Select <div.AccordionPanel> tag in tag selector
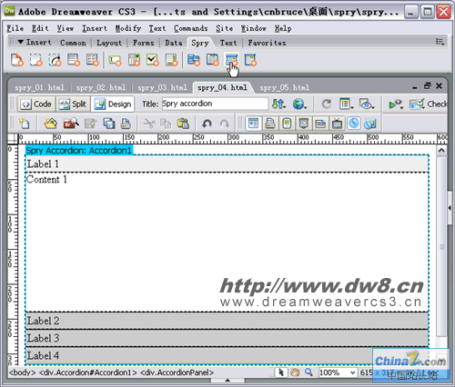455x387 pixels. [177, 372]
